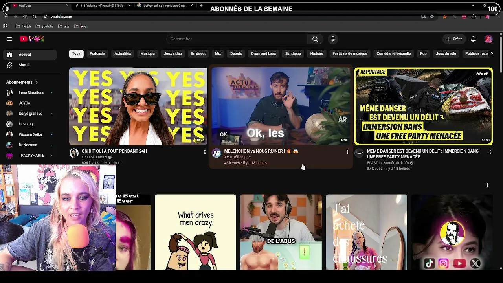The width and height of the screenshot is (503, 283).
Task: Open JOYCA subscription in sidebar
Action: 30,103
